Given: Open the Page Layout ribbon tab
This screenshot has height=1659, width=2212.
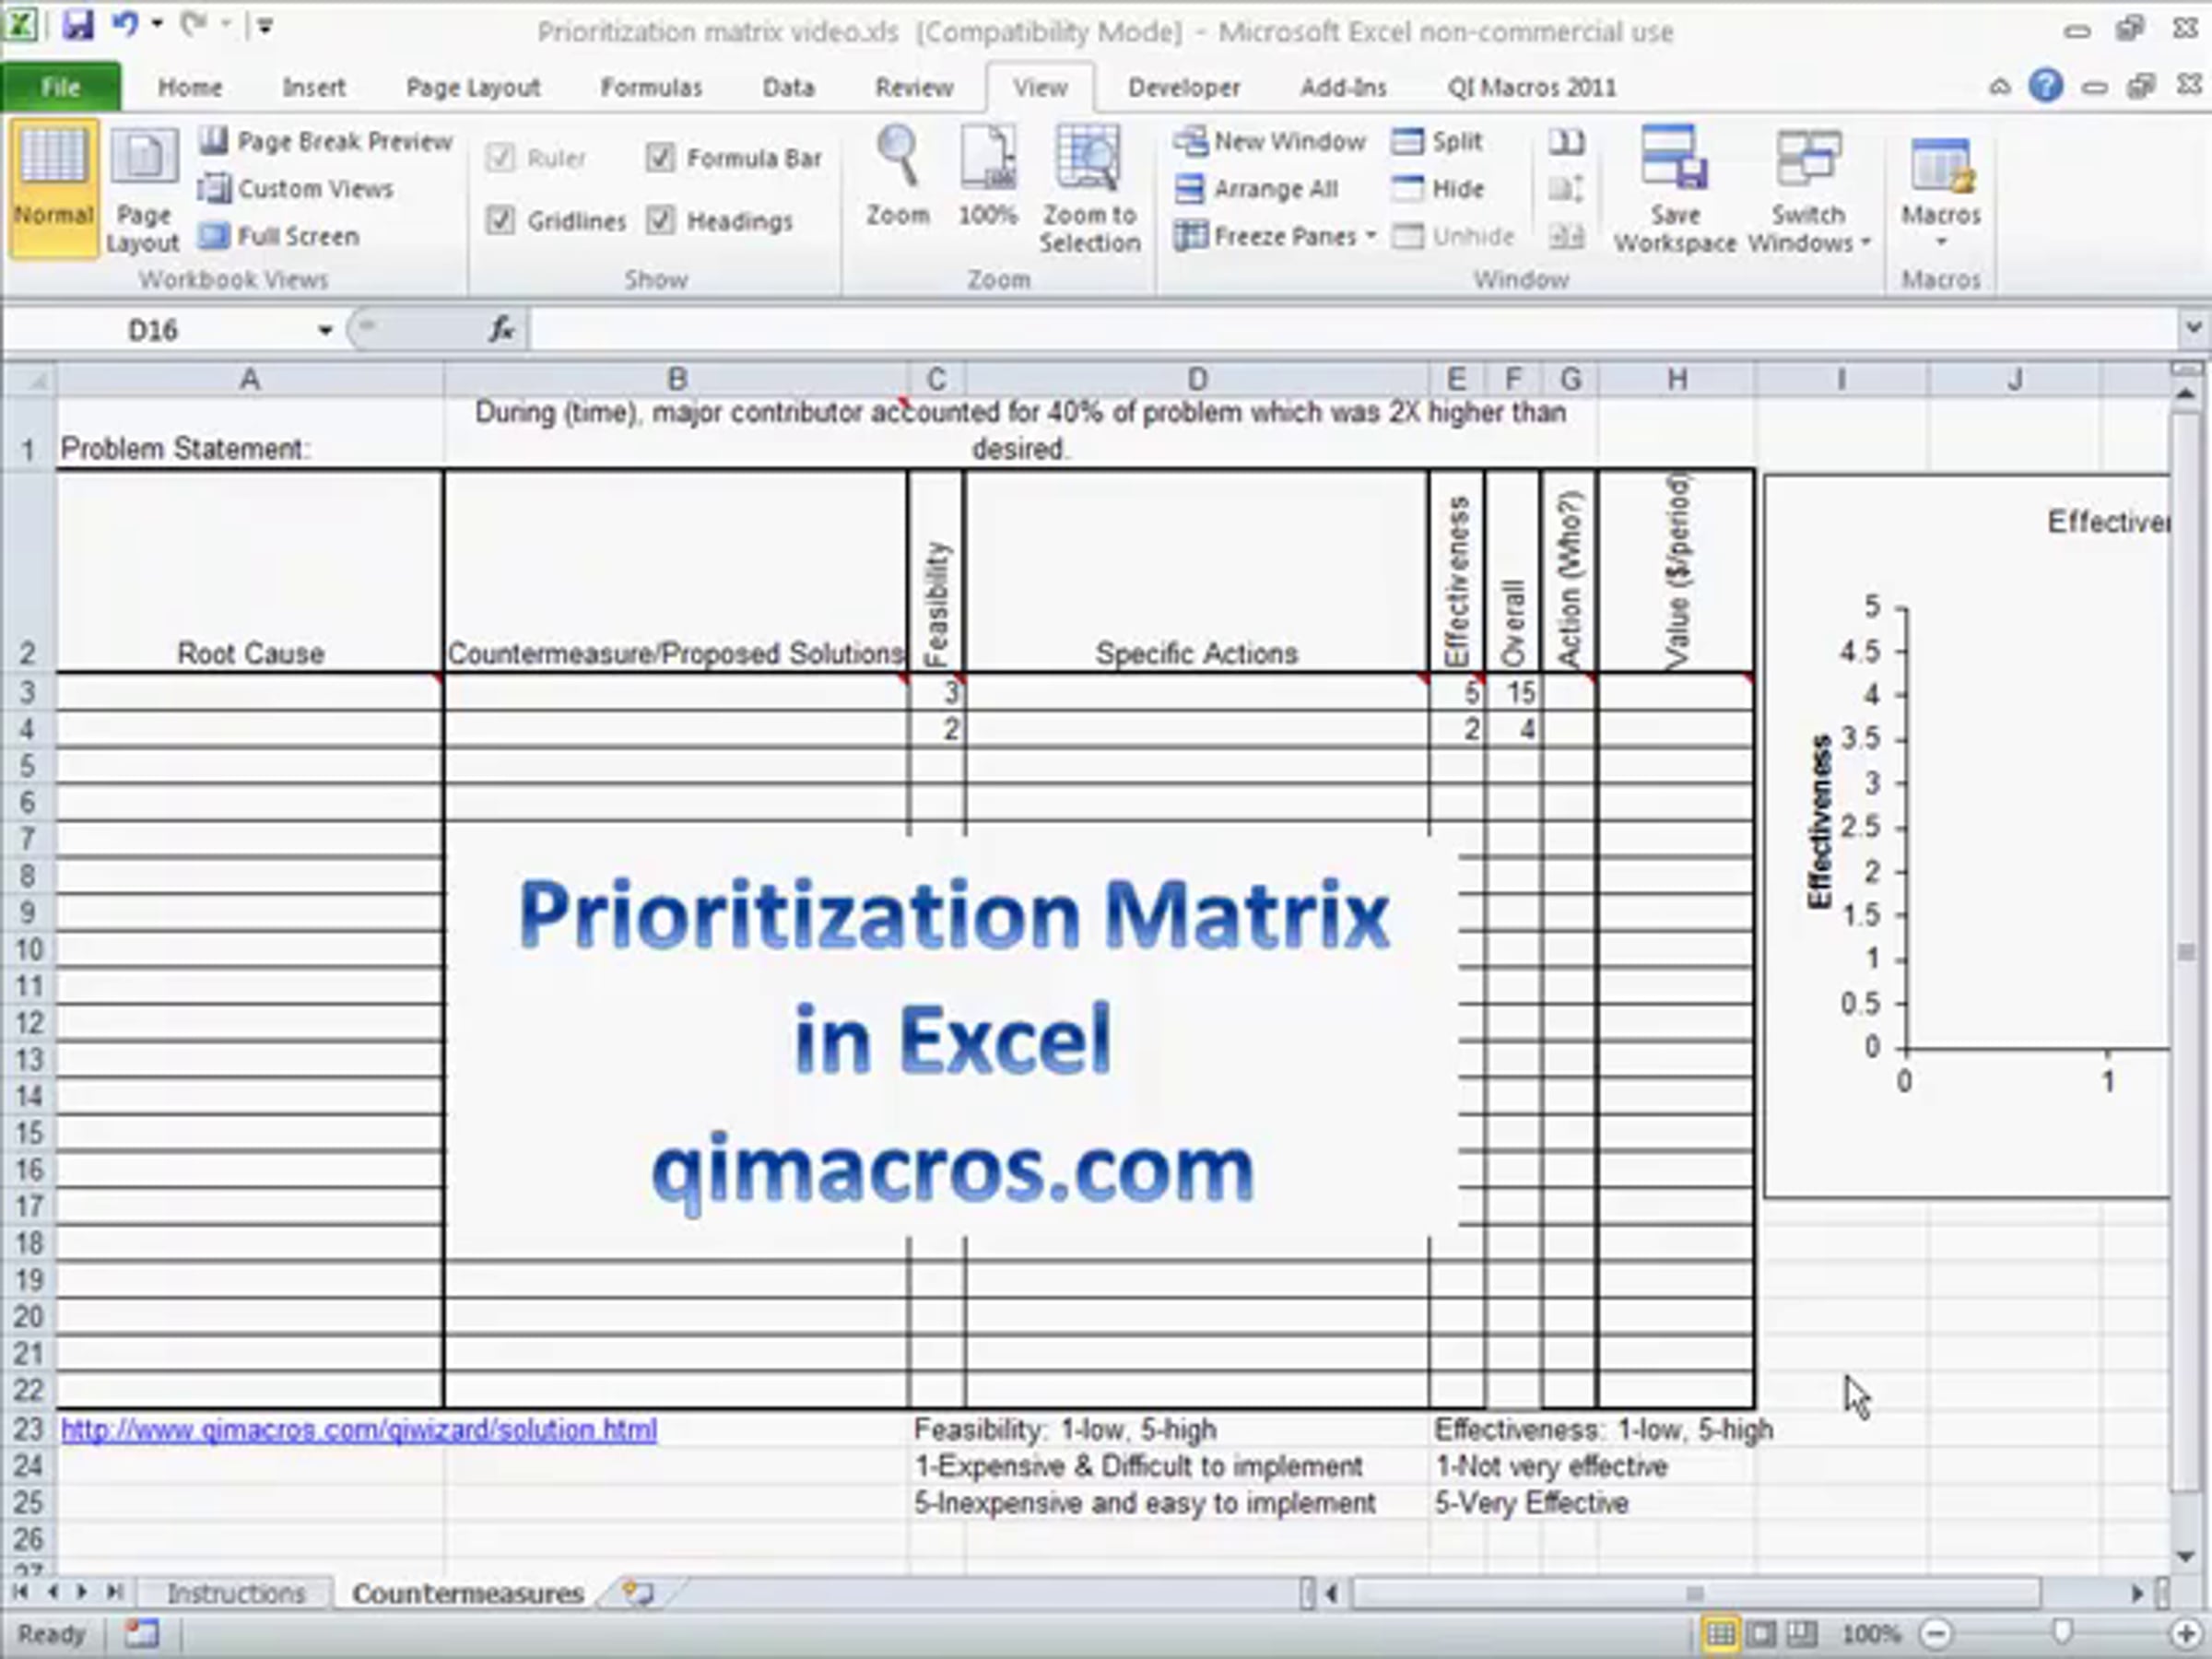Looking at the screenshot, I should point(473,87).
